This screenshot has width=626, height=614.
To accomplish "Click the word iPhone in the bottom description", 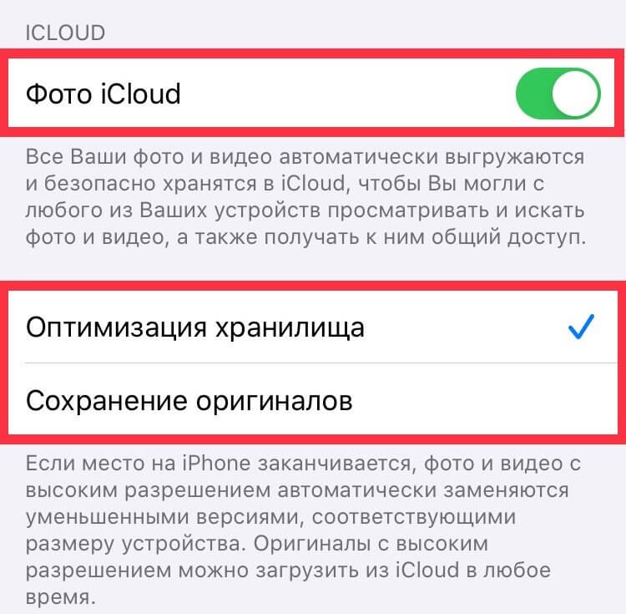I will tap(216, 464).
